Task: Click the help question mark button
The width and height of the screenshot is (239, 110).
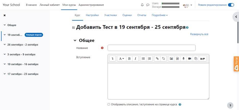Action: (x=230, y=105)
